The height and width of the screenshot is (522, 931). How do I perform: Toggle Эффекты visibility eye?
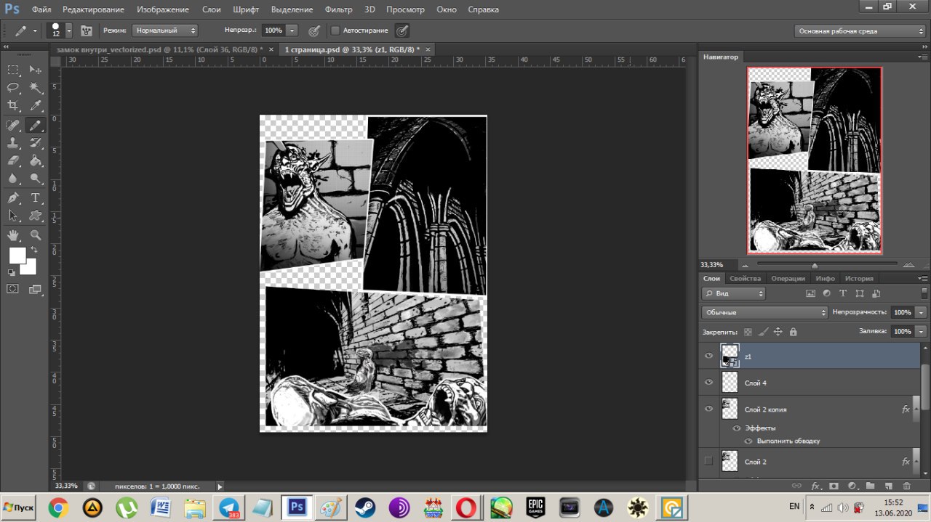(736, 428)
